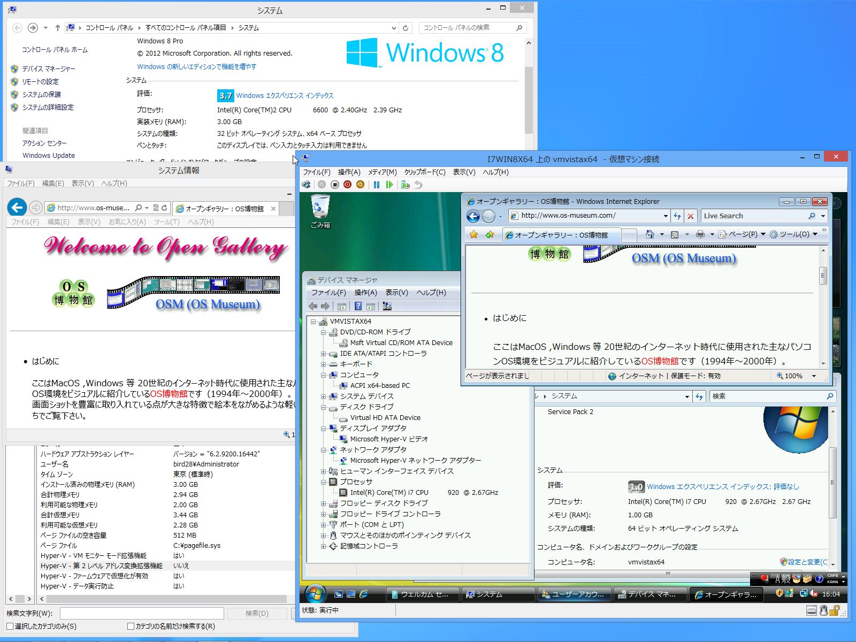Image resolution: width=856 pixels, height=642 pixels.
Task: Click the 検索(D) button in システム情報
Action: point(257,614)
